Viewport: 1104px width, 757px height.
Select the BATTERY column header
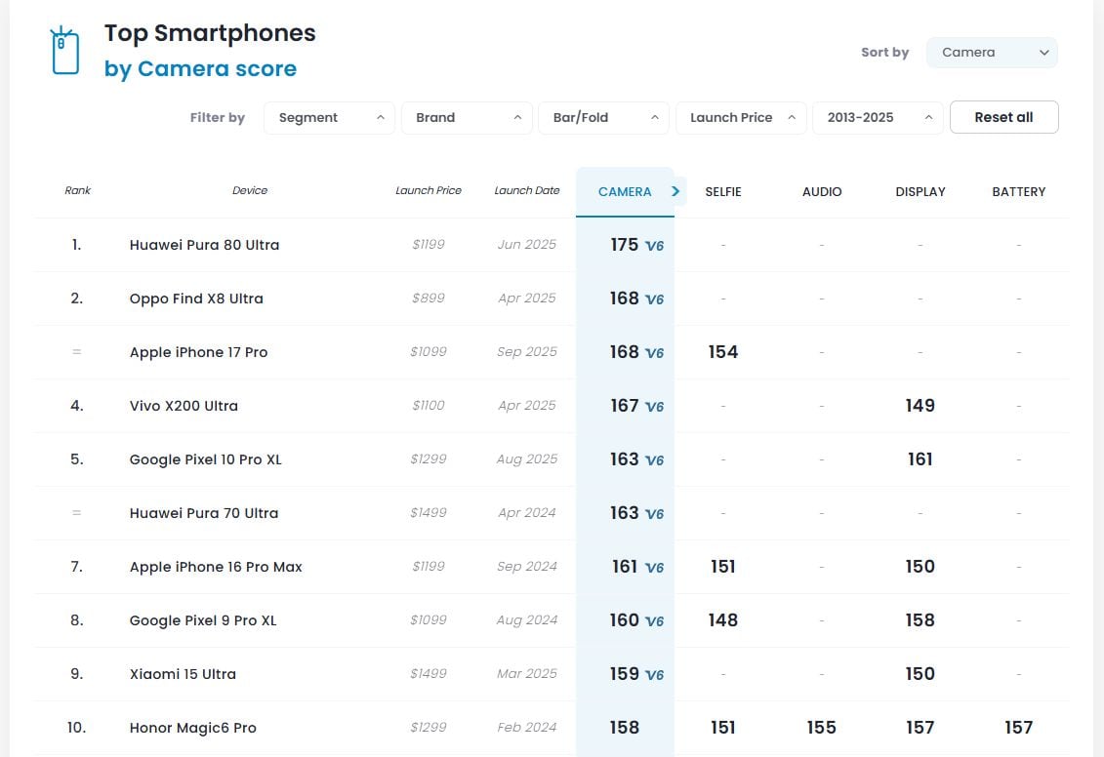pos(1018,191)
